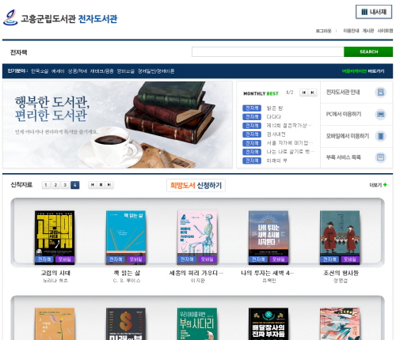Click the 부록 서비스 목록 icon

(x=380, y=157)
